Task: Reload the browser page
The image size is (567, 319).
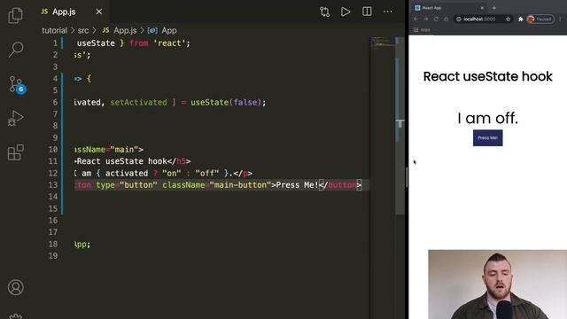Action: (436, 19)
